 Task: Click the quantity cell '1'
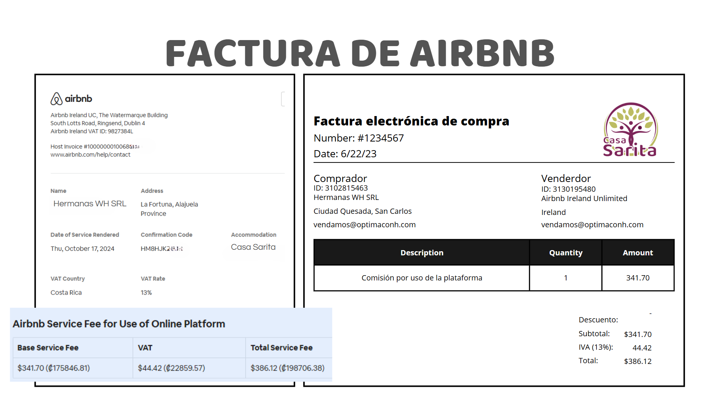click(566, 278)
